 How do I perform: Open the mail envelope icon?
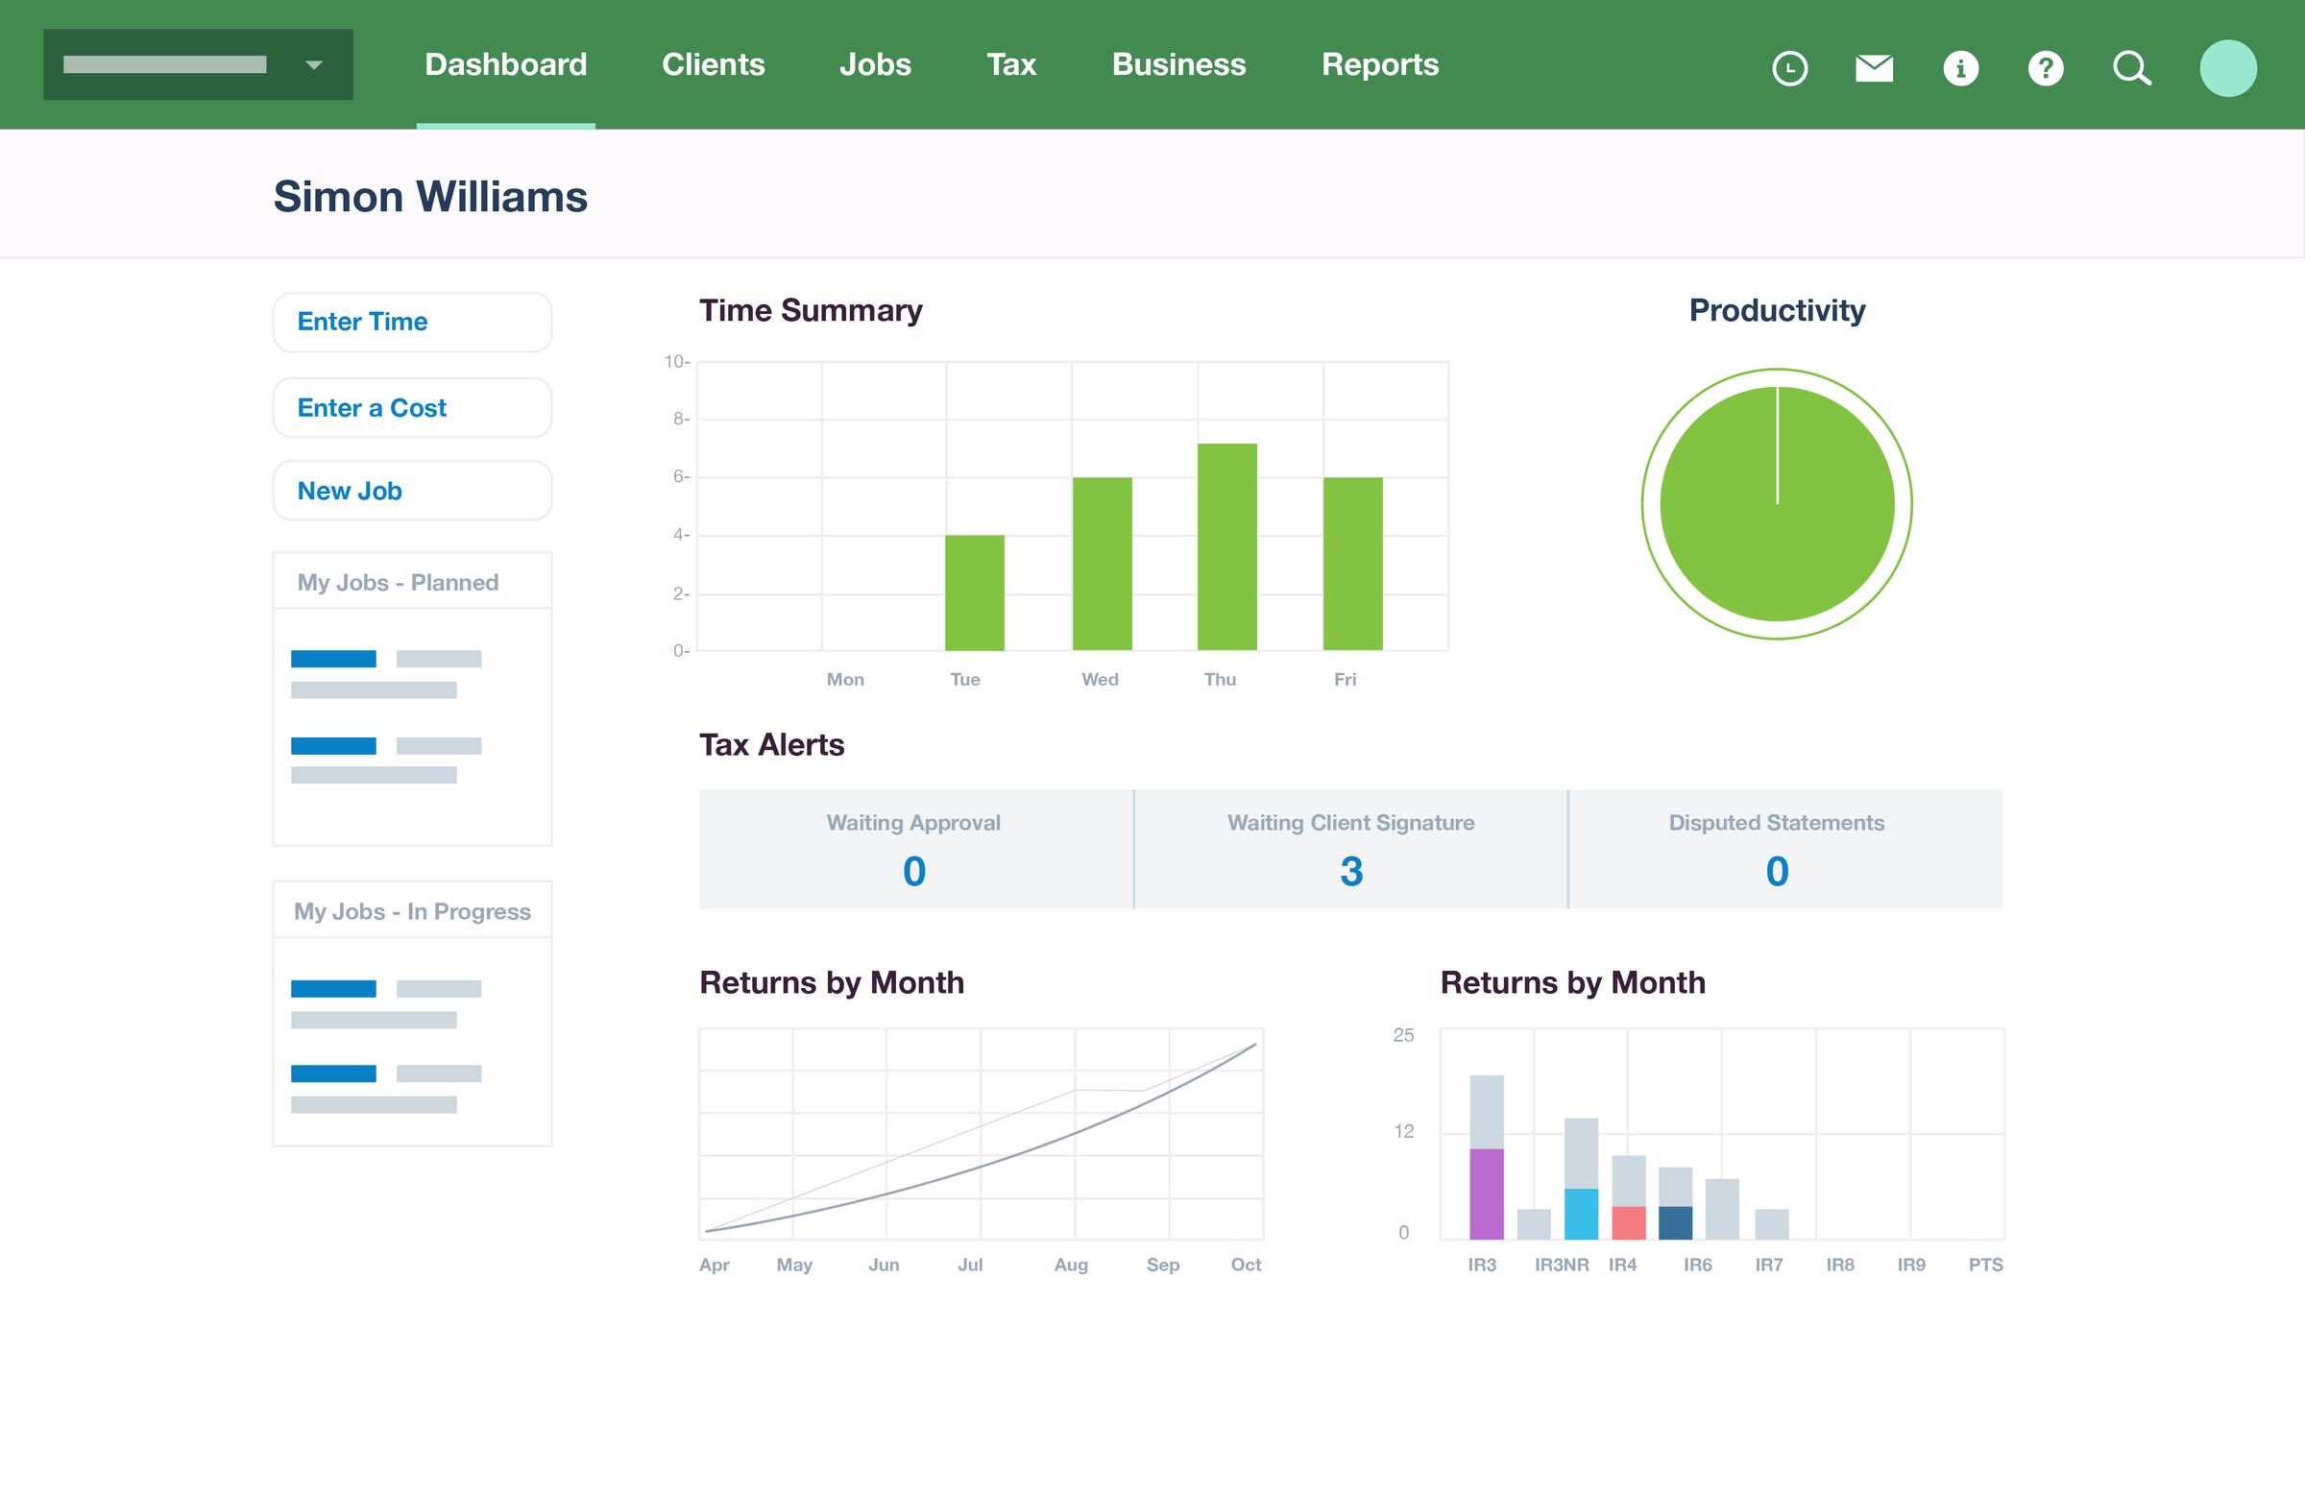coord(1874,68)
